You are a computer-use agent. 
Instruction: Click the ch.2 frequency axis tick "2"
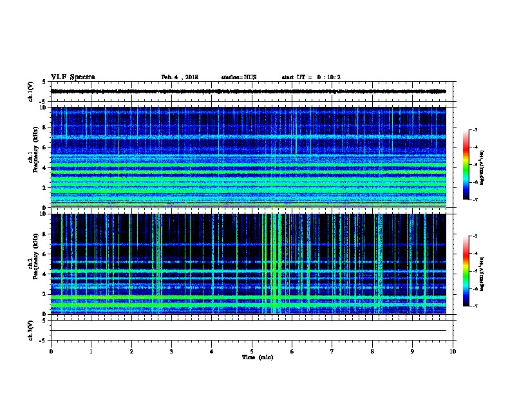point(44,294)
